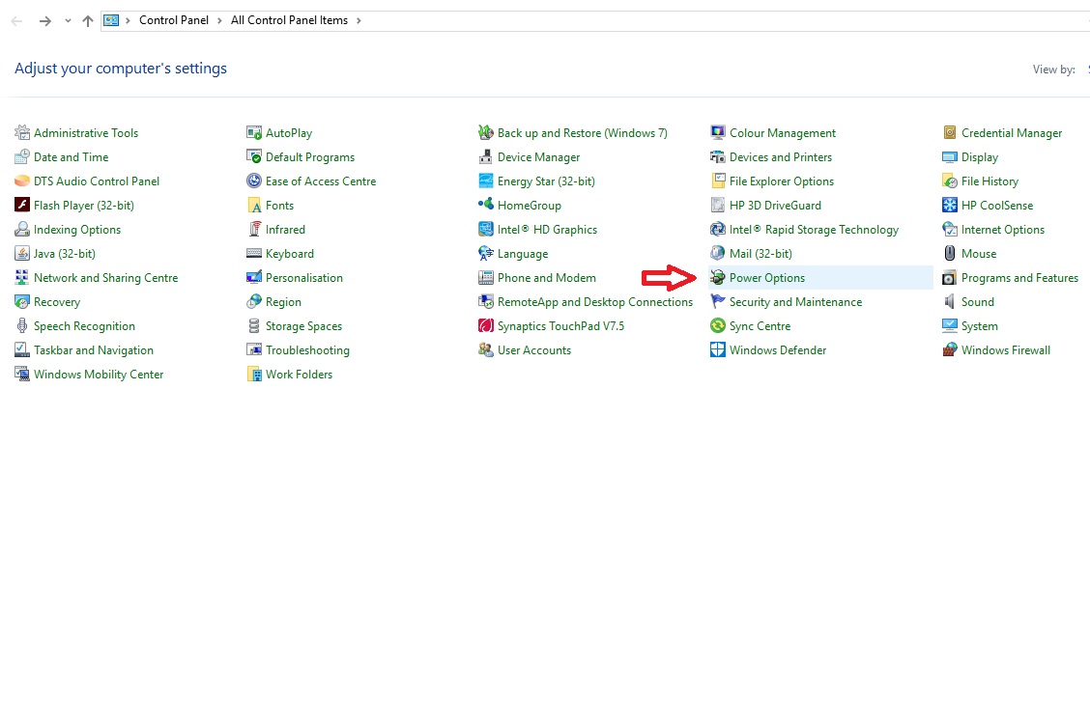Open the Sound speaker icon

click(x=950, y=302)
